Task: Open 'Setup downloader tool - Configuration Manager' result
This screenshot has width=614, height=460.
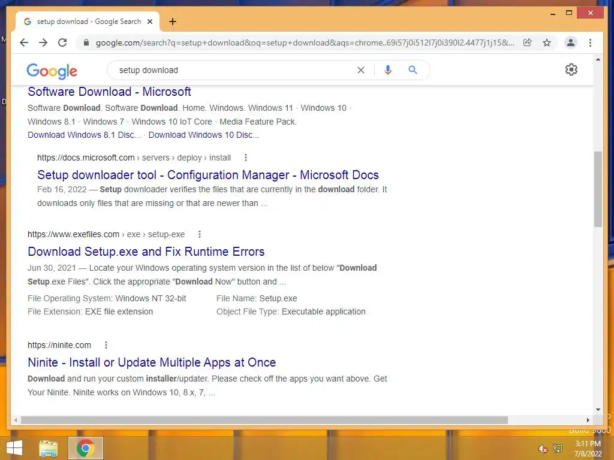Action: click(208, 175)
